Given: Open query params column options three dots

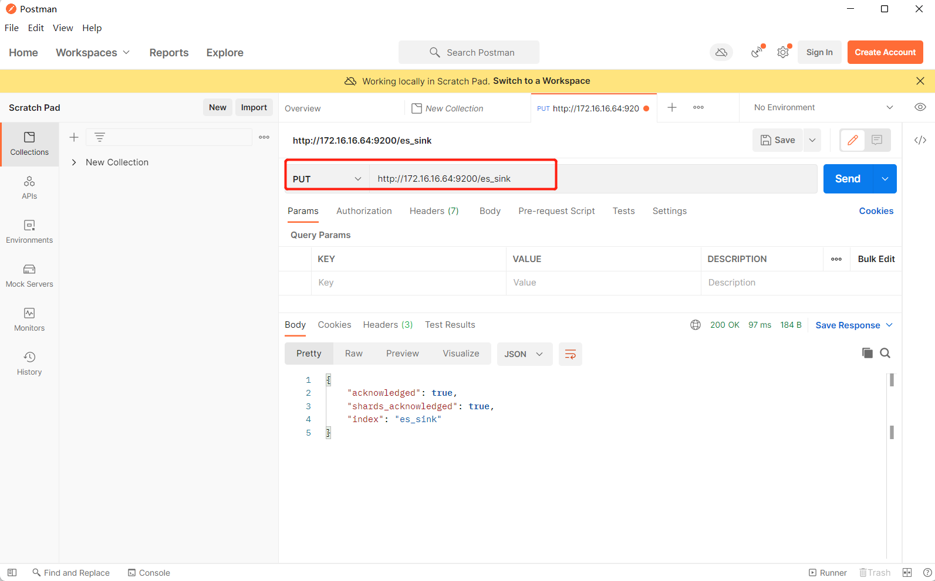Looking at the screenshot, I should [x=836, y=259].
